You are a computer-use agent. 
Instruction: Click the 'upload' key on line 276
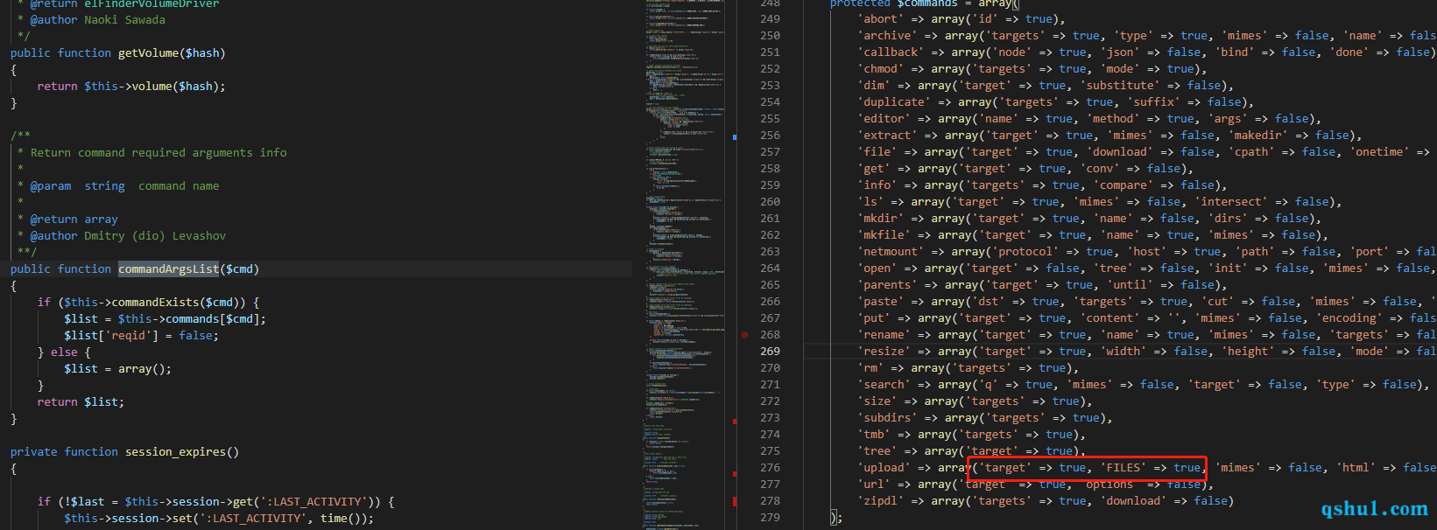(x=884, y=468)
